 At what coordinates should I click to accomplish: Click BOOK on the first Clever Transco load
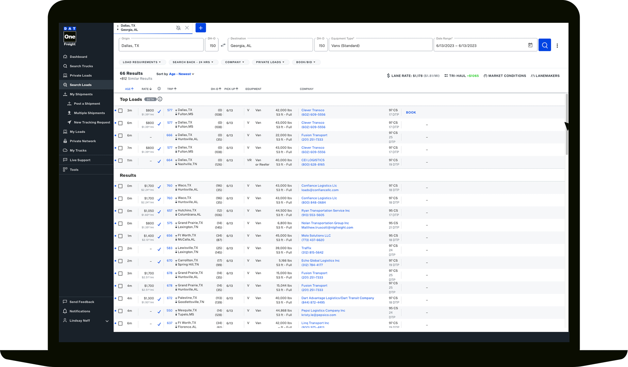tap(411, 113)
